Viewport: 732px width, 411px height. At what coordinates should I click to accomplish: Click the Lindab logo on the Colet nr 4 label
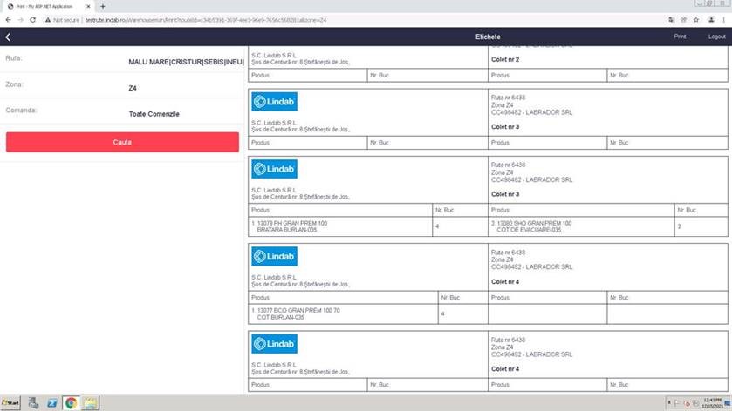(275, 256)
